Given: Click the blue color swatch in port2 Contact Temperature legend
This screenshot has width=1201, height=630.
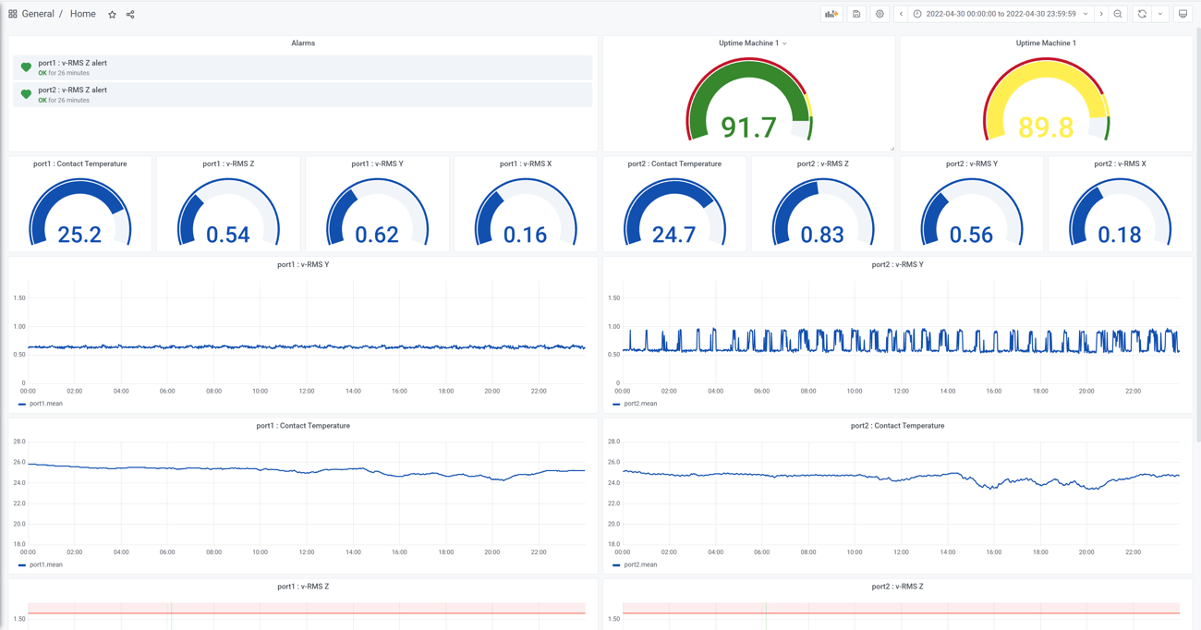Looking at the screenshot, I should (x=616, y=564).
